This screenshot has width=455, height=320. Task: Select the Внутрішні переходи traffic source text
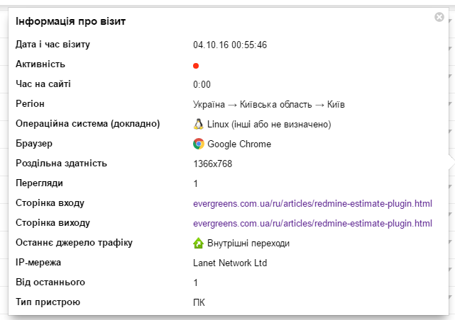pyautogui.click(x=248, y=244)
